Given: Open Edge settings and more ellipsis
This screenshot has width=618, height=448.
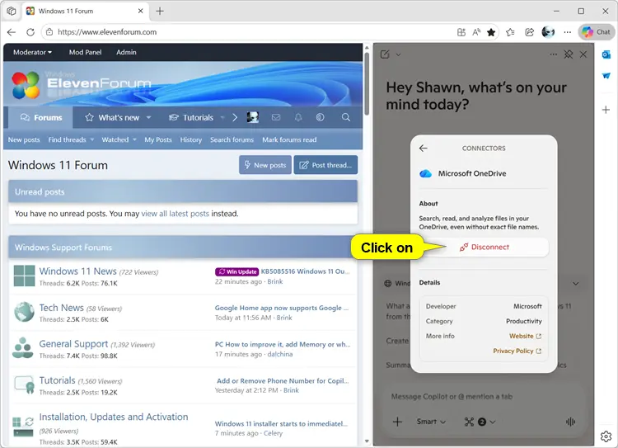Looking at the screenshot, I should 567,32.
